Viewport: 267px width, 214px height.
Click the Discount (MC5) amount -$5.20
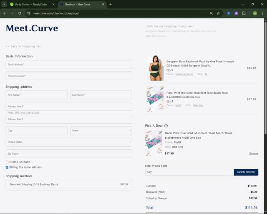click(x=254, y=192)
